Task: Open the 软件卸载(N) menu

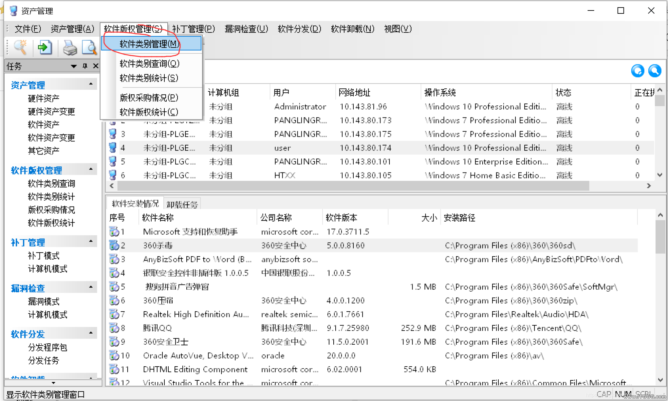Action: coord(353,29)
